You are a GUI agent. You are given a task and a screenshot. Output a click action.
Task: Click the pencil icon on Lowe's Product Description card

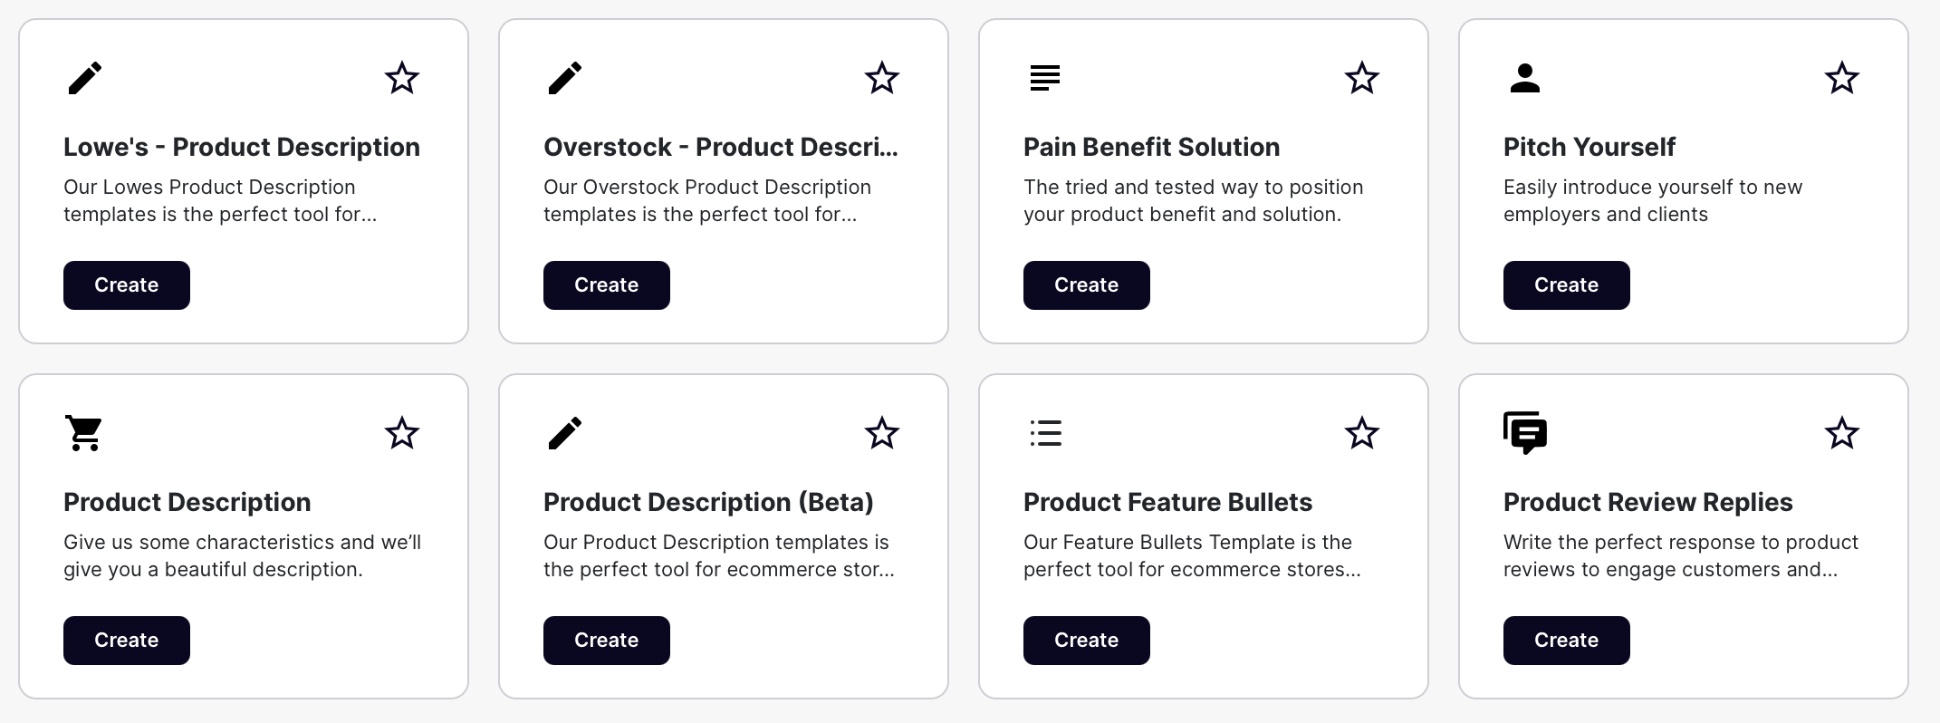[85, 78]
